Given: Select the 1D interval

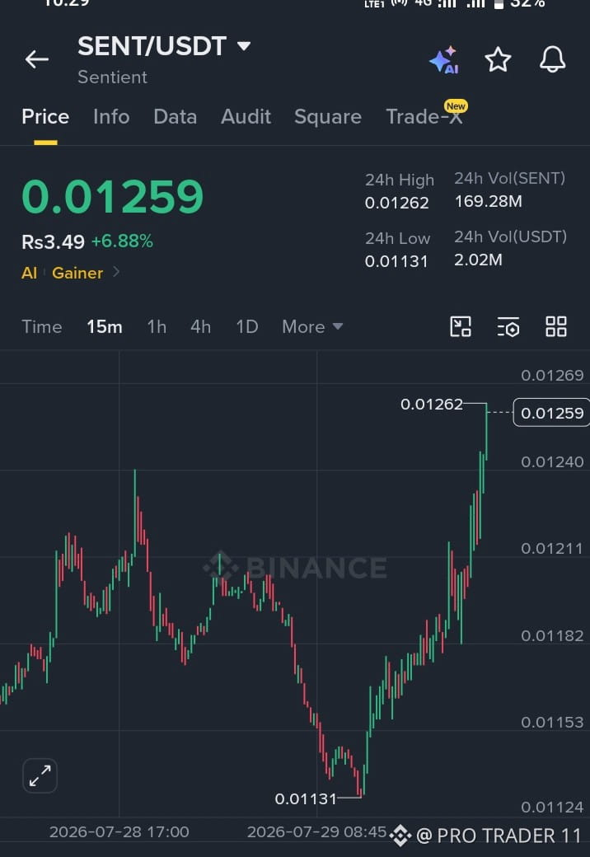Looking at the screenshot, I should click(247, 327).
